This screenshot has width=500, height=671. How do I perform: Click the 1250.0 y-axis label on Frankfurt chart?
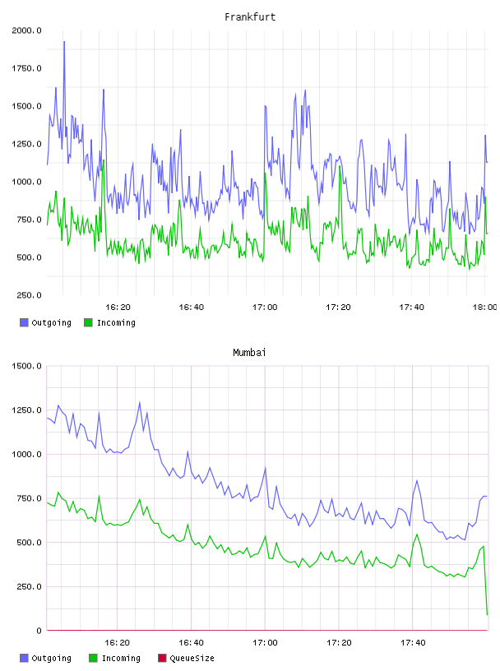coord(26,144)
